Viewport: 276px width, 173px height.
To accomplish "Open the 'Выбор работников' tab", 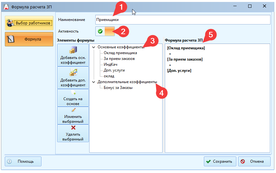I will tap(29, 23).
